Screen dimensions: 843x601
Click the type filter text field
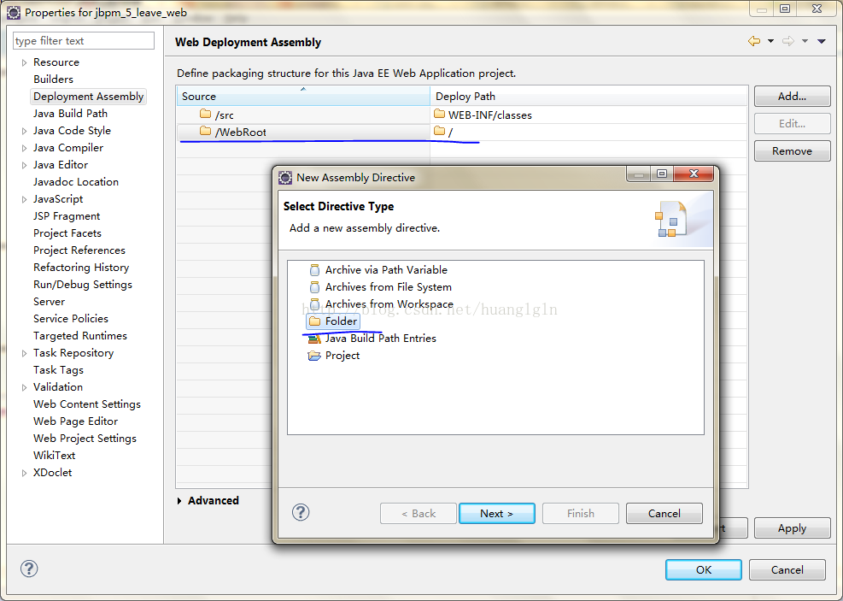point(84,41)
